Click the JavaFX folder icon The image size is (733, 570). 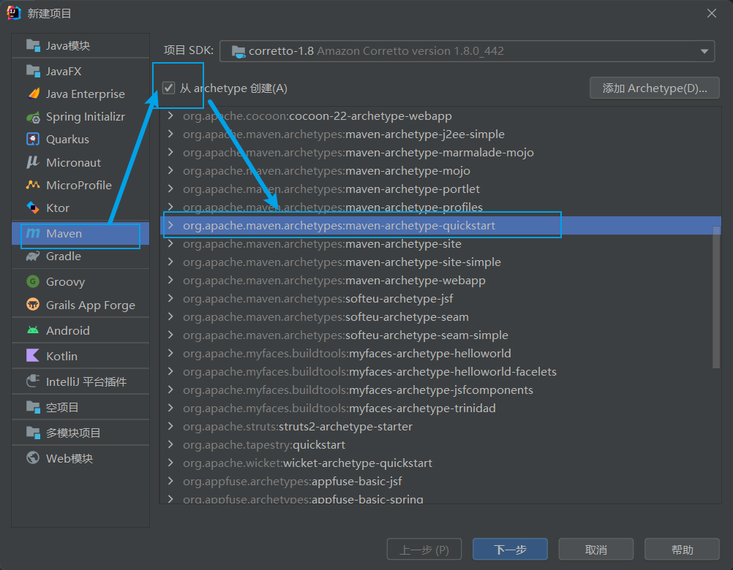[33, 72]
